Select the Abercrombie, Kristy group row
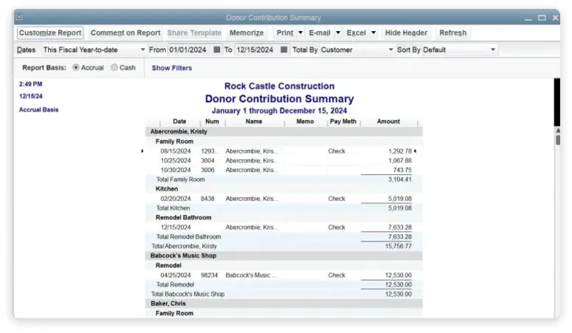The height and width of the screenshot is (333, 572). point(284,131)
